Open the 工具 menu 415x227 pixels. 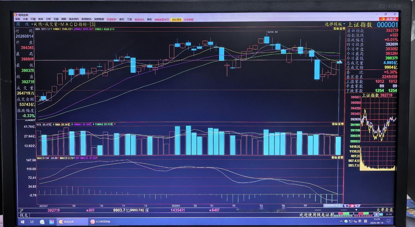[x=129, y=19]
